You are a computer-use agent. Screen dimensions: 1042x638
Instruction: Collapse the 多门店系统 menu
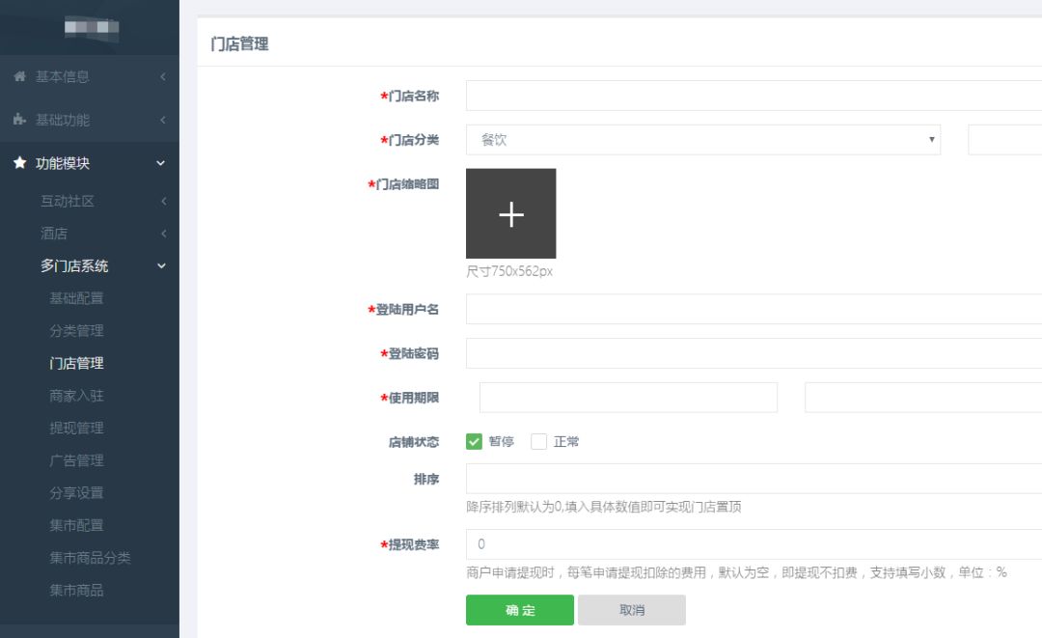tap(89, 265)
